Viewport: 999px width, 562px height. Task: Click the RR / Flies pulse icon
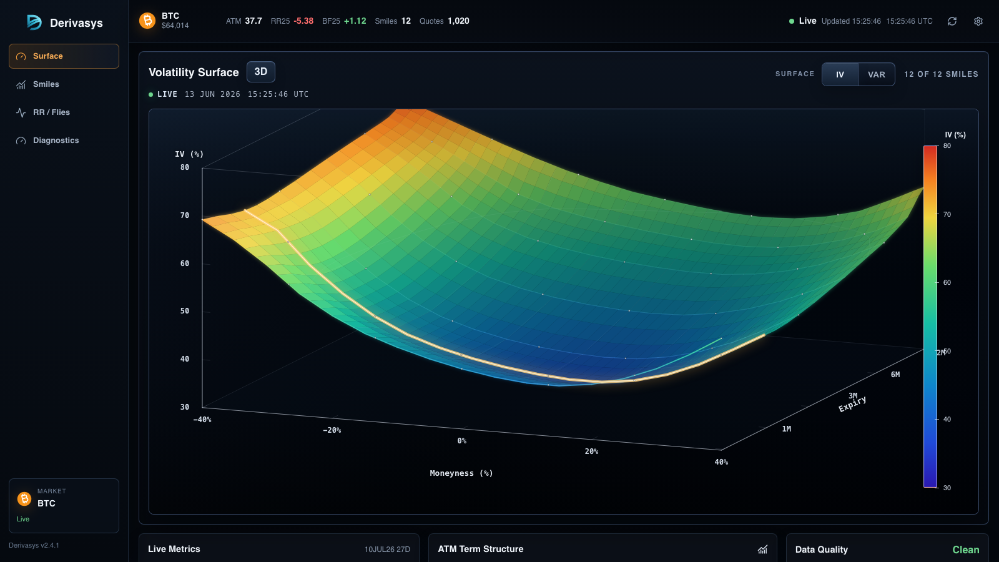pyautogui.click(x=21, y=112)
